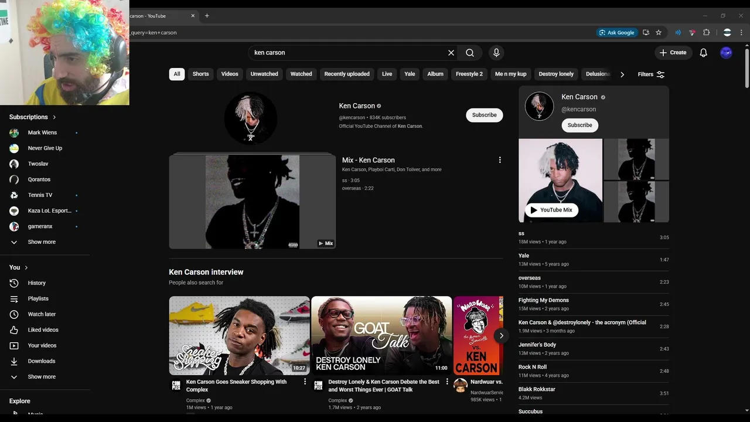Open the notifications bell
This screenshot has width=750, height=422.
pyautogui.click(x=704, y=53)
